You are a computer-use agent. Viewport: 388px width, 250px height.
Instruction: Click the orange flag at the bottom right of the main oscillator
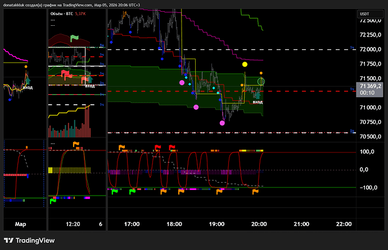pyautogui.click(x=255, y=192)
